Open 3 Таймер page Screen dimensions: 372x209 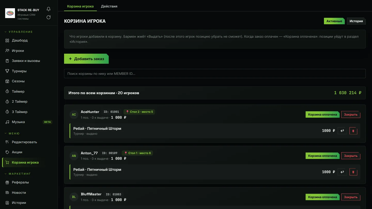(x=29, y=112)
